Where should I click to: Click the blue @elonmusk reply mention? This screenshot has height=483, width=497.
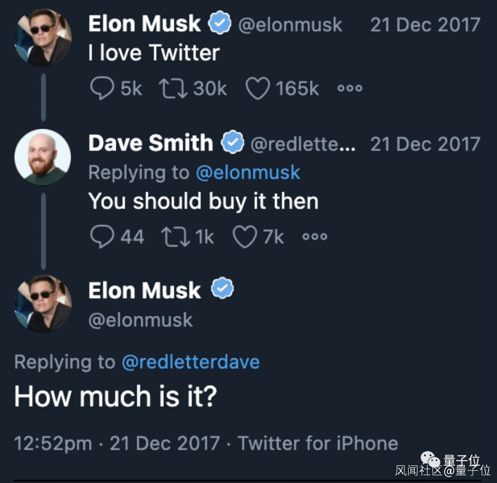pos(248,173)
